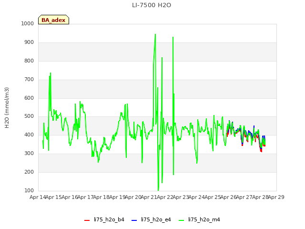Click the 600 y-axis tick label
This screenshot has width=305, height=229.
pos(29,98)
